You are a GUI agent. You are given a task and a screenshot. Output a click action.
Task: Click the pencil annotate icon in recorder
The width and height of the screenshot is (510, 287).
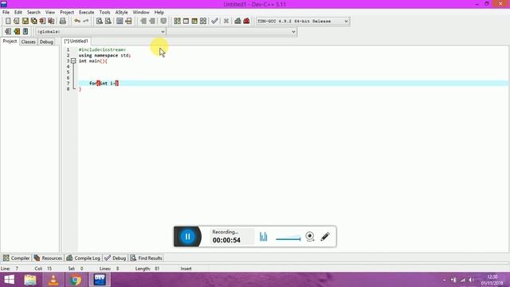point(325,237)
